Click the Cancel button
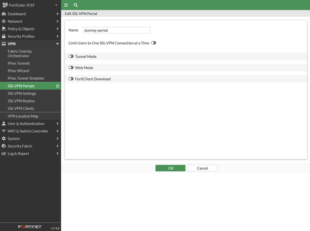 202,168
